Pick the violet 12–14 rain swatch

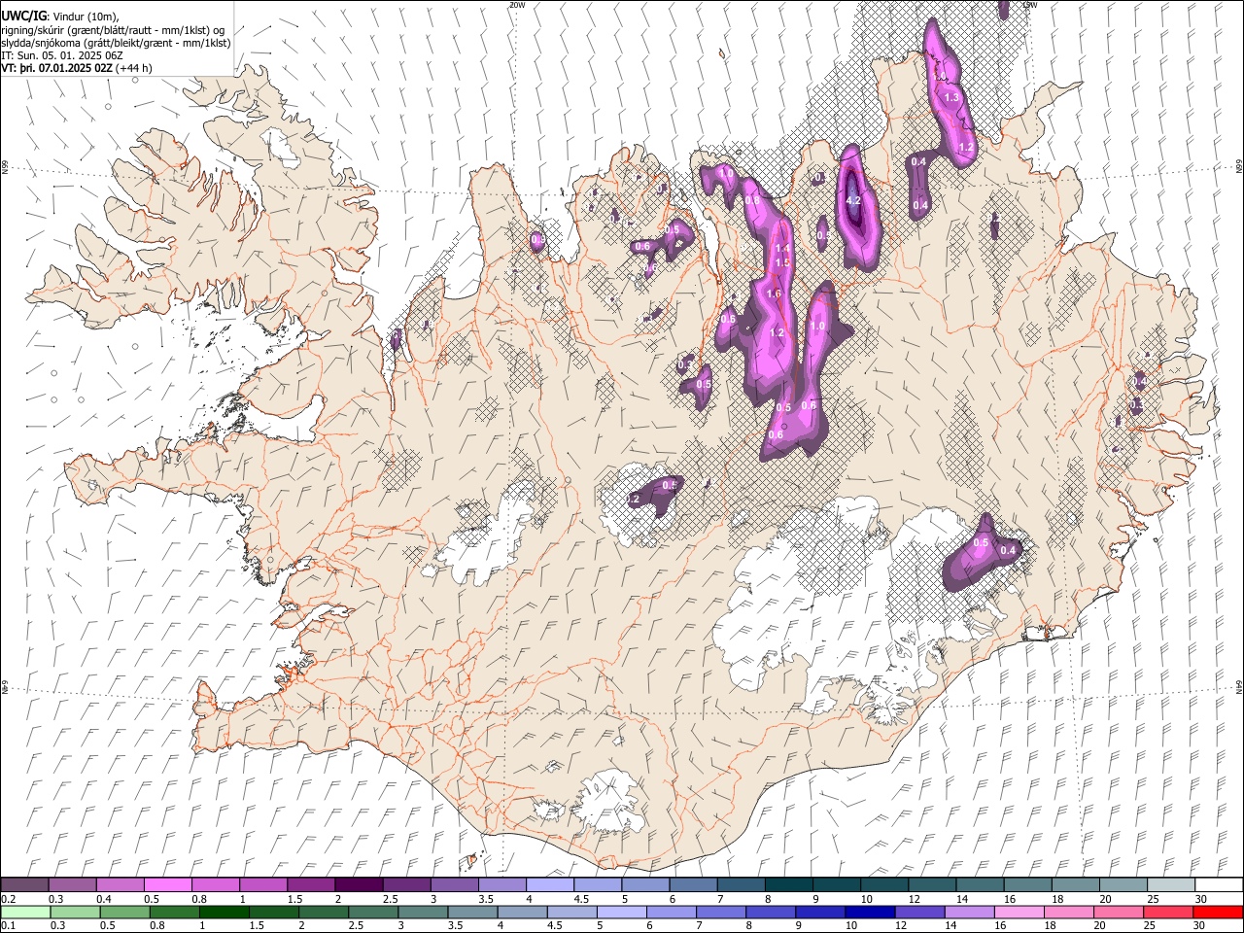(x=919, y=912)
